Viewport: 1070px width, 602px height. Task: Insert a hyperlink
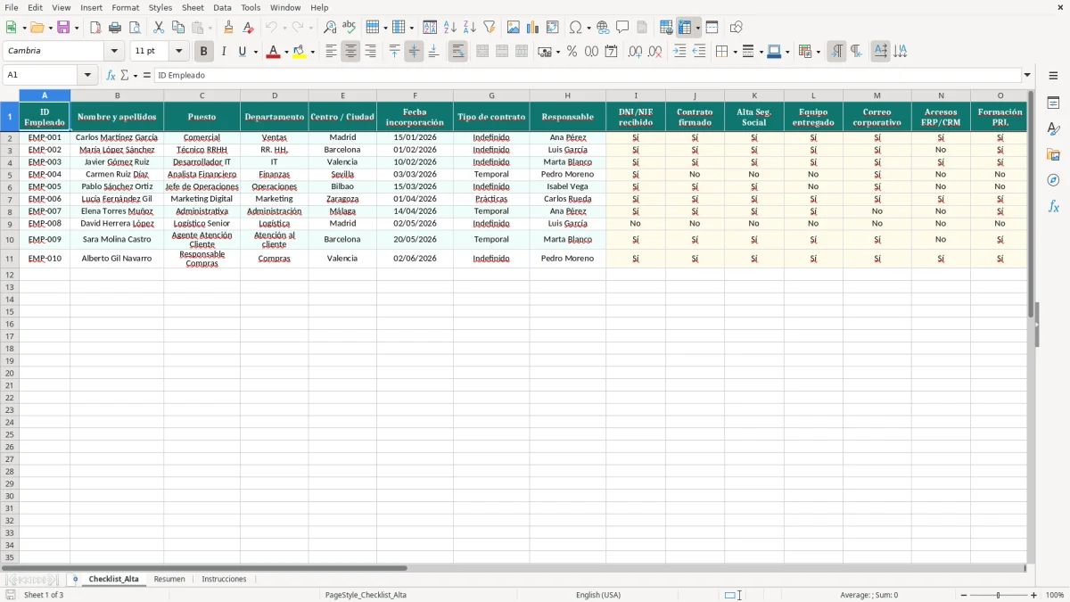(603, 28)
